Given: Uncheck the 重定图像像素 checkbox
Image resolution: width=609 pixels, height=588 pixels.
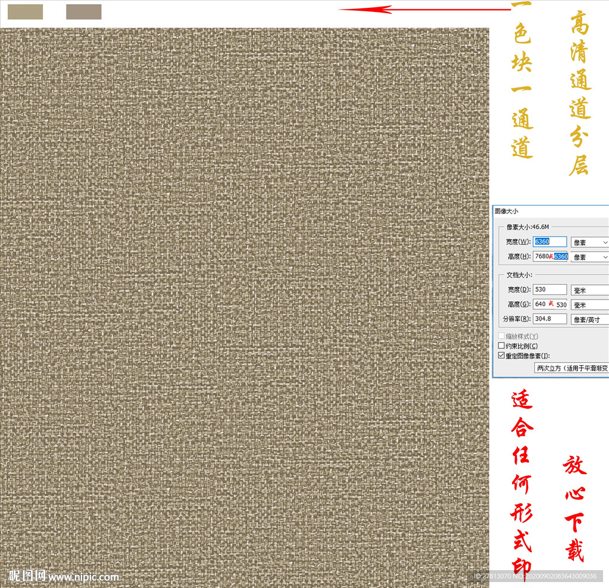Looking at the screenshot, I should pos(501,356).
